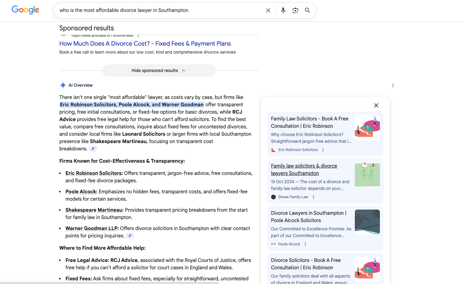Close the AI Overview sources panel
Image resolution: width=464 pixels, height=284 pixels.
[x=376, y=105]
